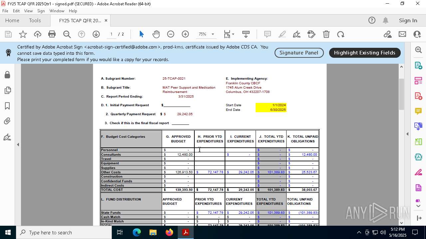
Task: Open the Export PDF tool
Action: pyautogui.click(x=418, y=65)
